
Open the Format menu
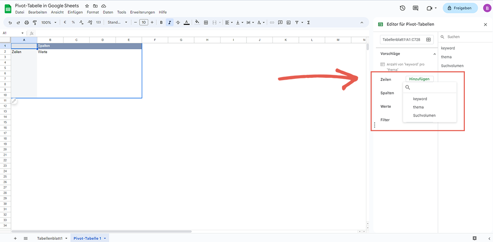coord(93,12)
